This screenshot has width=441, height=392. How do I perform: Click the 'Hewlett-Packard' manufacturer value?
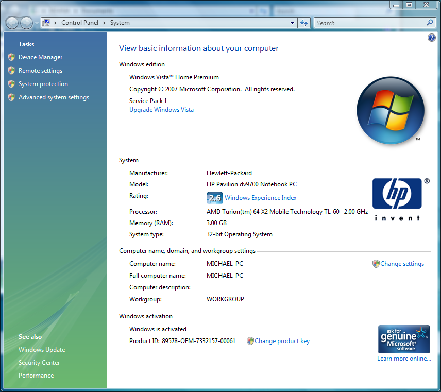[x=229, y=173]
